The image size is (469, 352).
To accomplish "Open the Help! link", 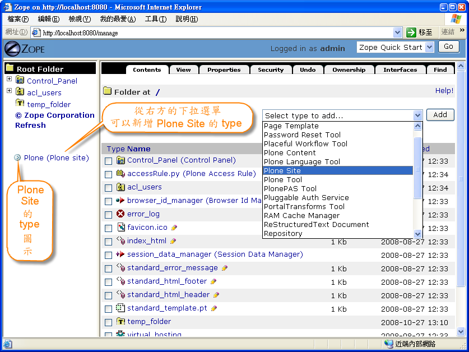I will (444, 91).
